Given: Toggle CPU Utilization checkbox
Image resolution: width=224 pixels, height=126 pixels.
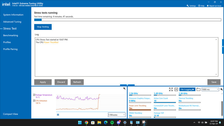Looking at the screenshot, I should [x=34, y=101].
